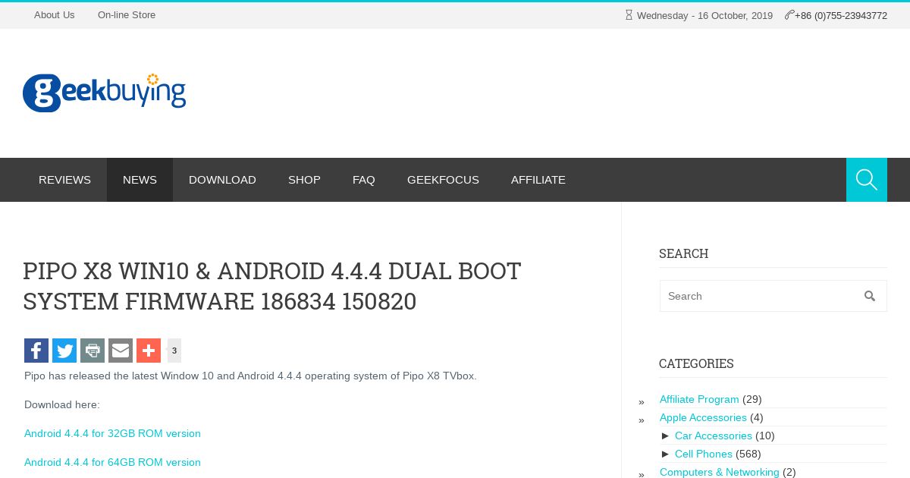The height and width of the screenshot is (478, 910).
Task: Open the FAQ menu item
Action: coord(364,180)
